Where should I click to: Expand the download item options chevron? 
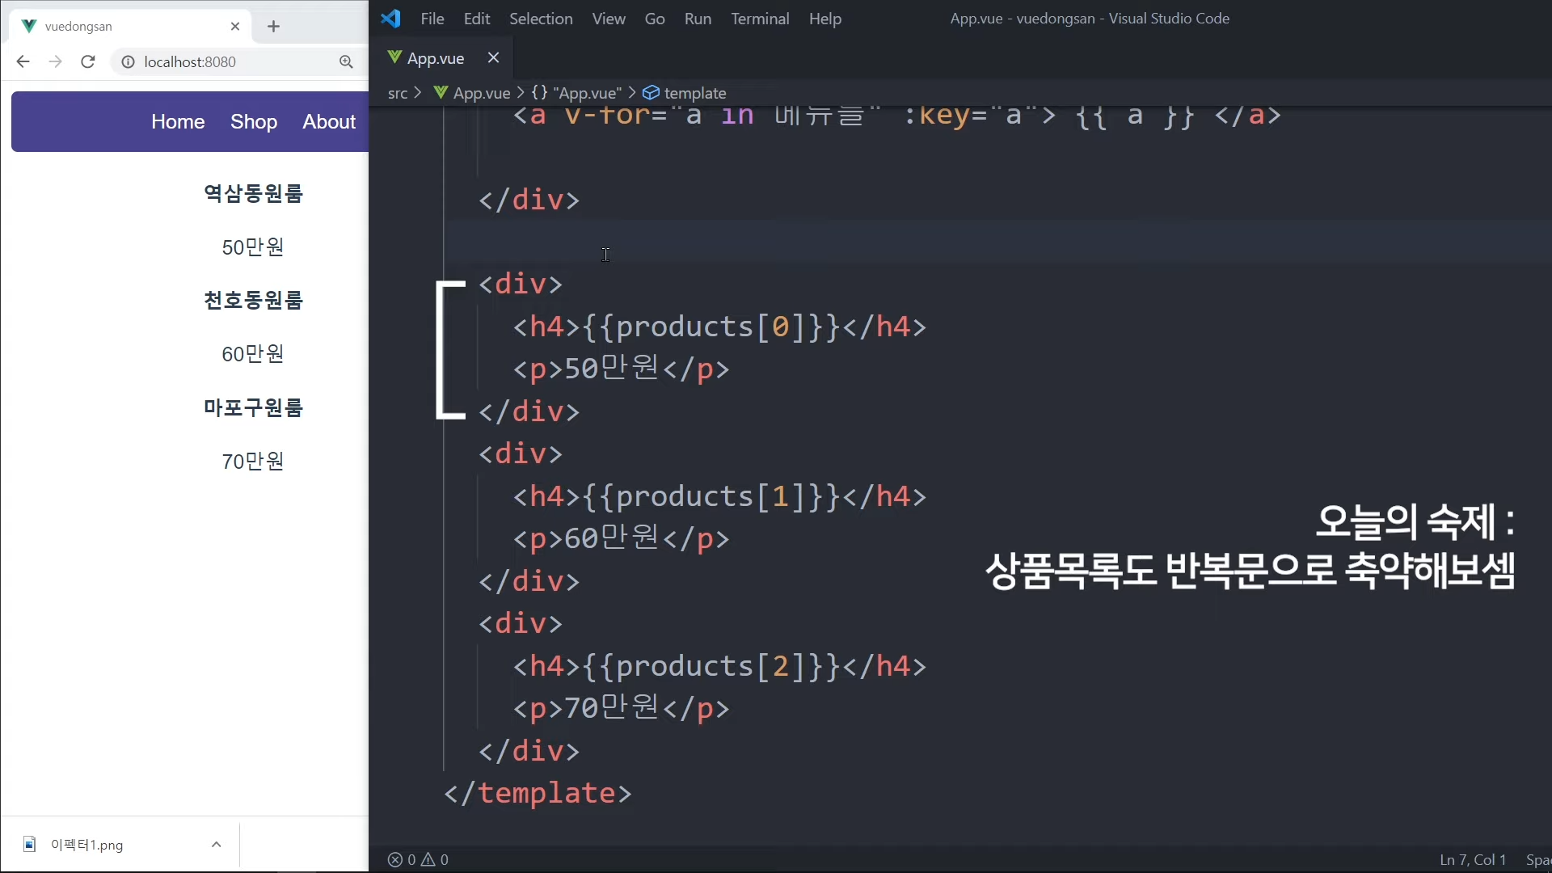216,845
